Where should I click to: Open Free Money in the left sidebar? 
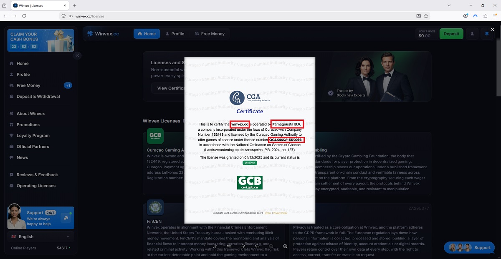point(40,85)
